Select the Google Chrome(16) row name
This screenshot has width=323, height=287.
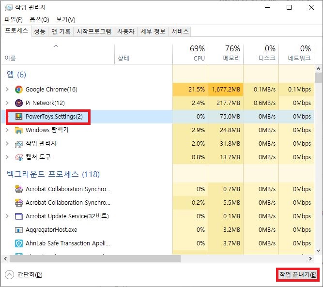(x=51, y=90)
